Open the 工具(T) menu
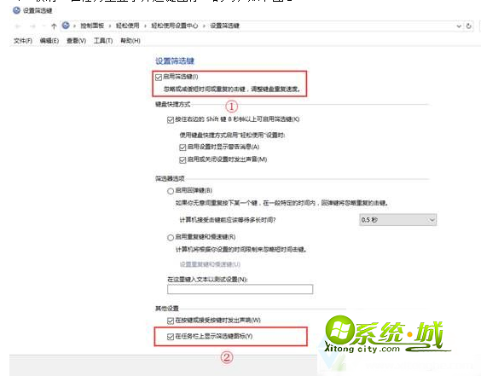This screenshot has height=376, width=481. 103,41
